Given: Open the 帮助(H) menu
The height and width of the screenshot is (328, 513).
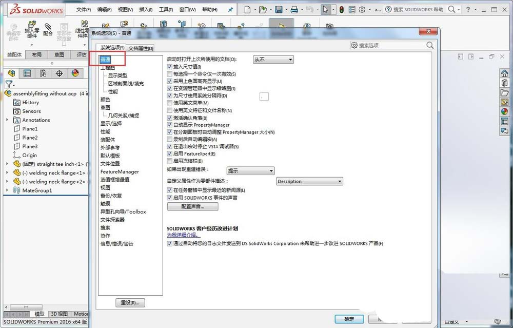Looking at the screenshot, I should pos(209,9).
